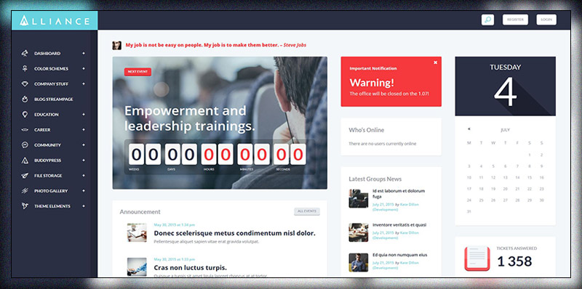Click the Photo Gallery icon
Viewport: 582px width, 289px height.
(x=25, y=191)
